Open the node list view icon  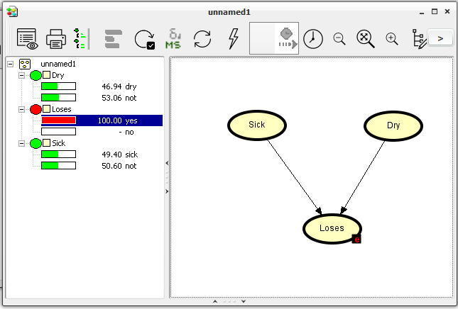(x=27, y=38)
